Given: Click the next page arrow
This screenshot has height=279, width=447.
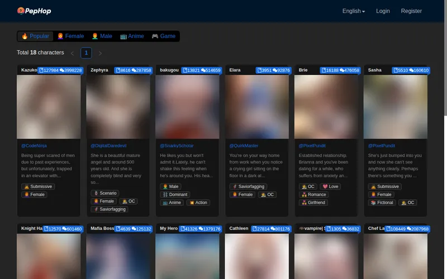Looking at the screenshot, I should click(x=100, y=53).
